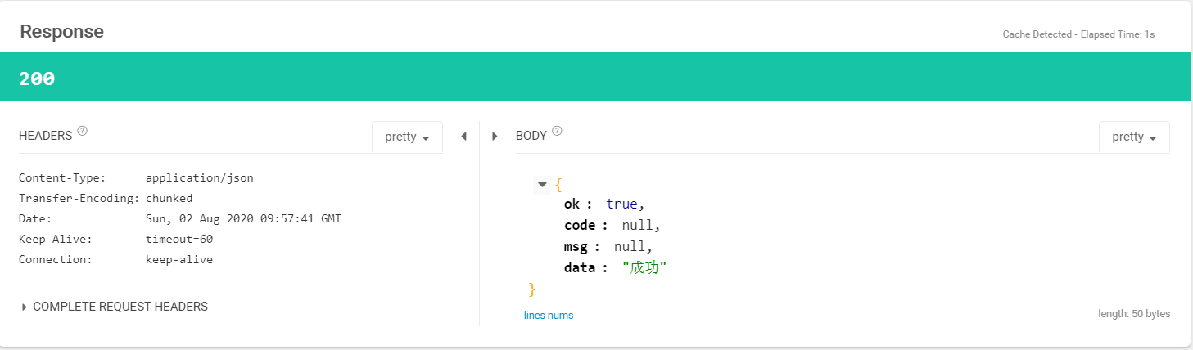Click the help icon next to HEADERS
Viewport: 1193px width, 350px height.
[82, 131]
